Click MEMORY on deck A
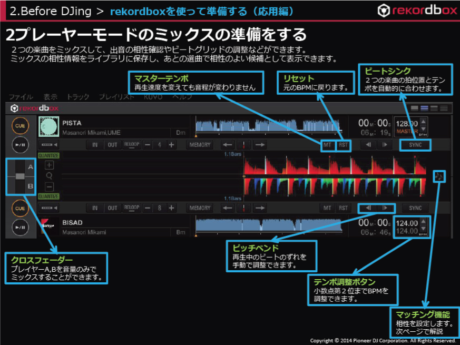 click(x=200, y=145)
